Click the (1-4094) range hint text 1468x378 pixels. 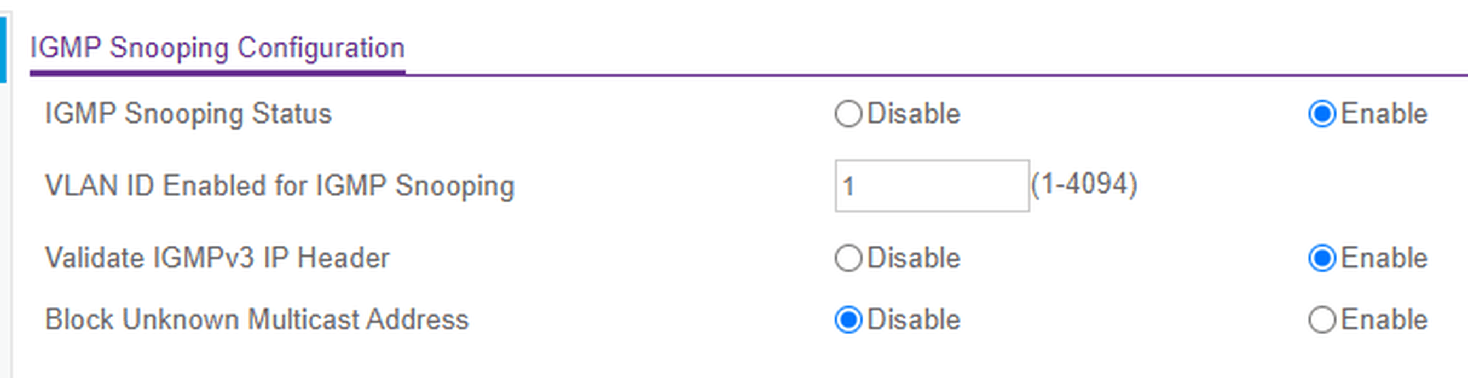coord(1084,185)
